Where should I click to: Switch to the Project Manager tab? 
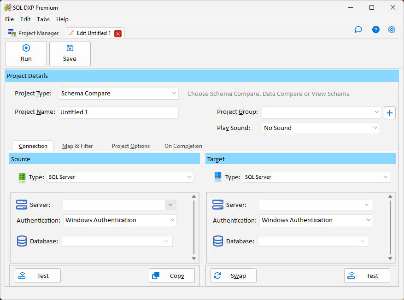34,33
